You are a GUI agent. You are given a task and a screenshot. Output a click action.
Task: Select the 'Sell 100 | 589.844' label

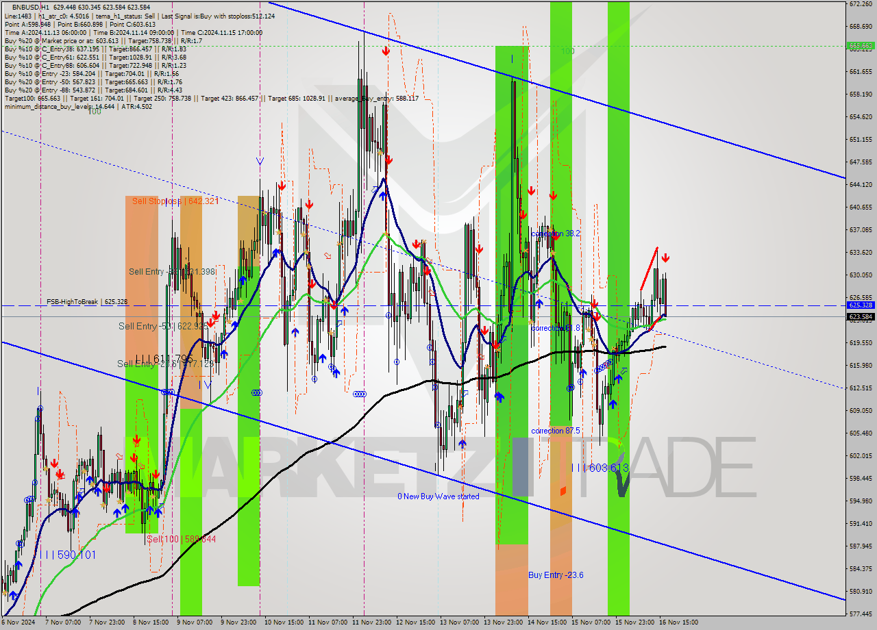click(x=181, y=539)
